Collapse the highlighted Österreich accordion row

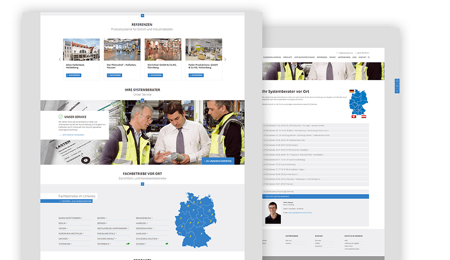pos(316,197)
